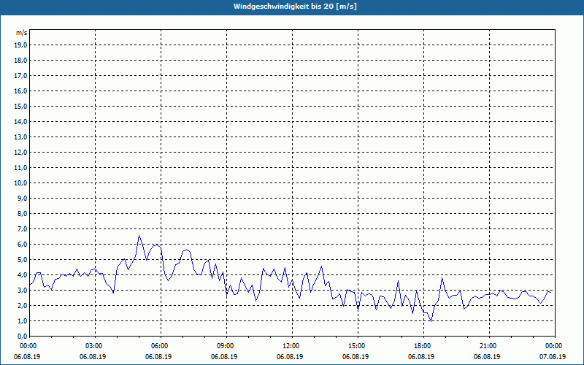Click the '00:00' time label above 06.08.19

pyautogui.click(x=28, y=346)
